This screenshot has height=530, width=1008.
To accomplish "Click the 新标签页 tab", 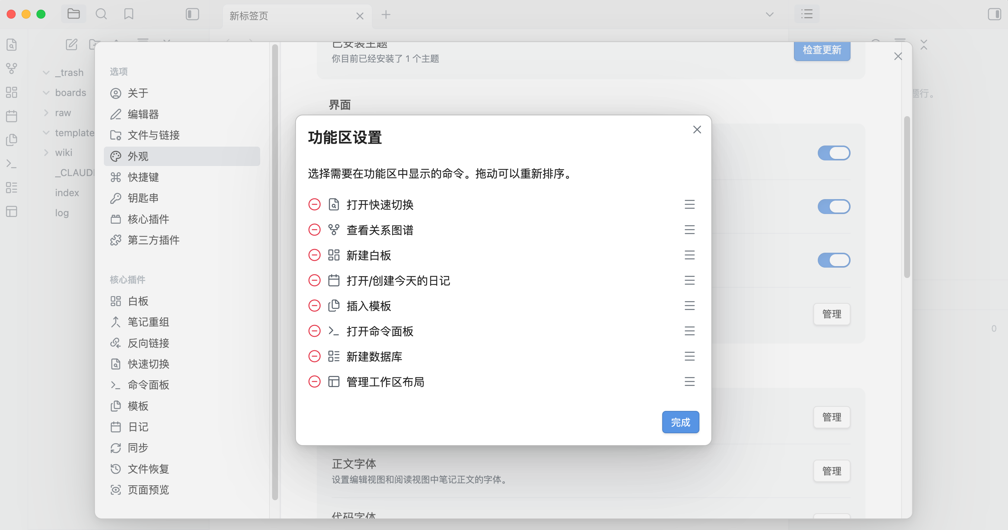I will click(297, 16).
